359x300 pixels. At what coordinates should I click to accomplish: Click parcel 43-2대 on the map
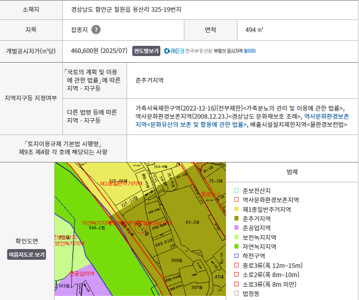(x=192, y=222)
